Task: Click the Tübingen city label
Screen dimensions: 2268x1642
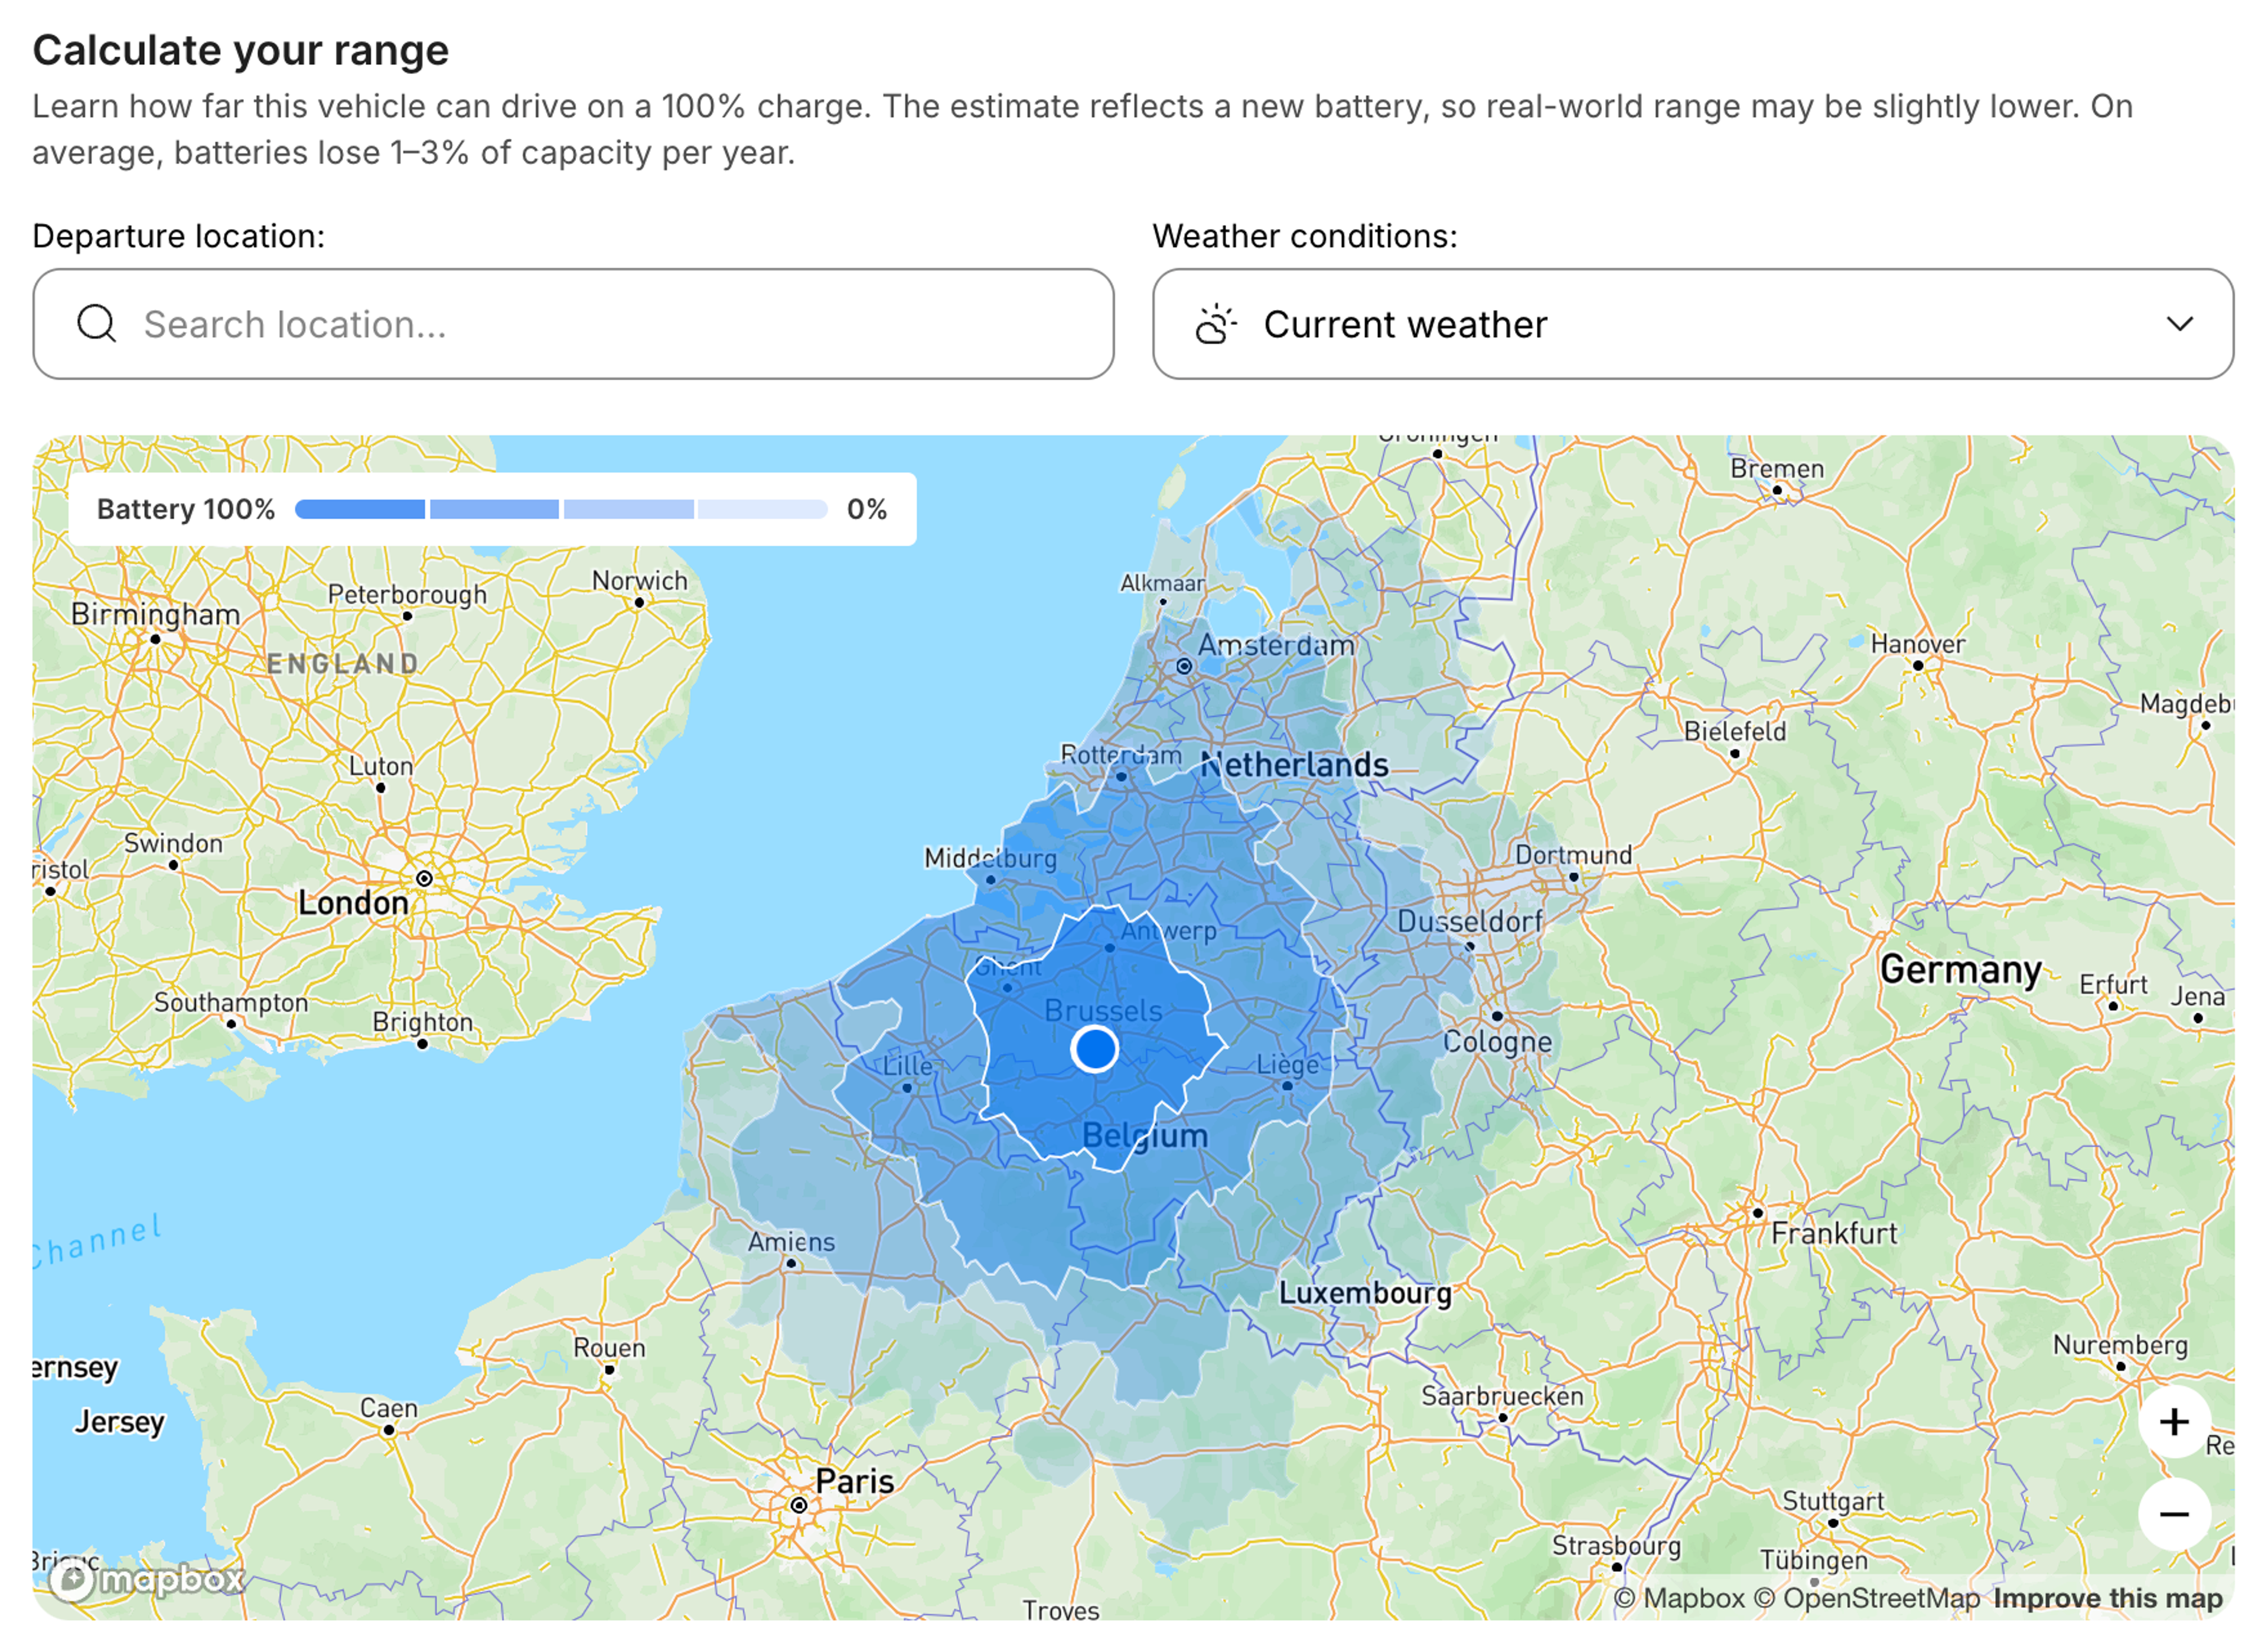Action: pyautogui.click(x=1813, y=1560)
